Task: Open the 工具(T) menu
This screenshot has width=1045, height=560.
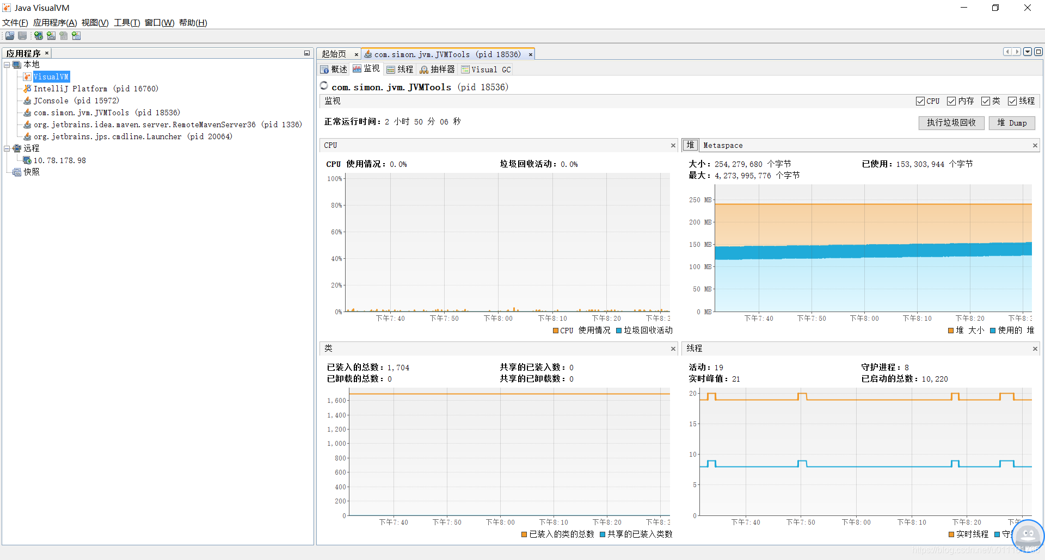Action: click(x=127, y=23)
